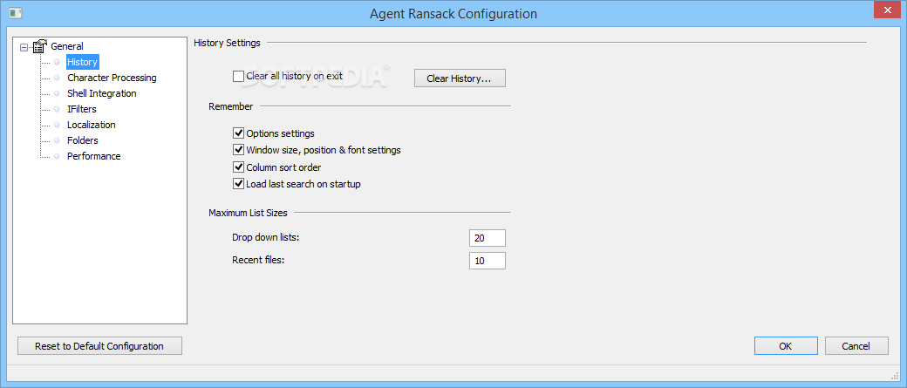The image size is (907, 388).
Task: Click the "Maximum List Sizes" heading
Action: point(249,213)
